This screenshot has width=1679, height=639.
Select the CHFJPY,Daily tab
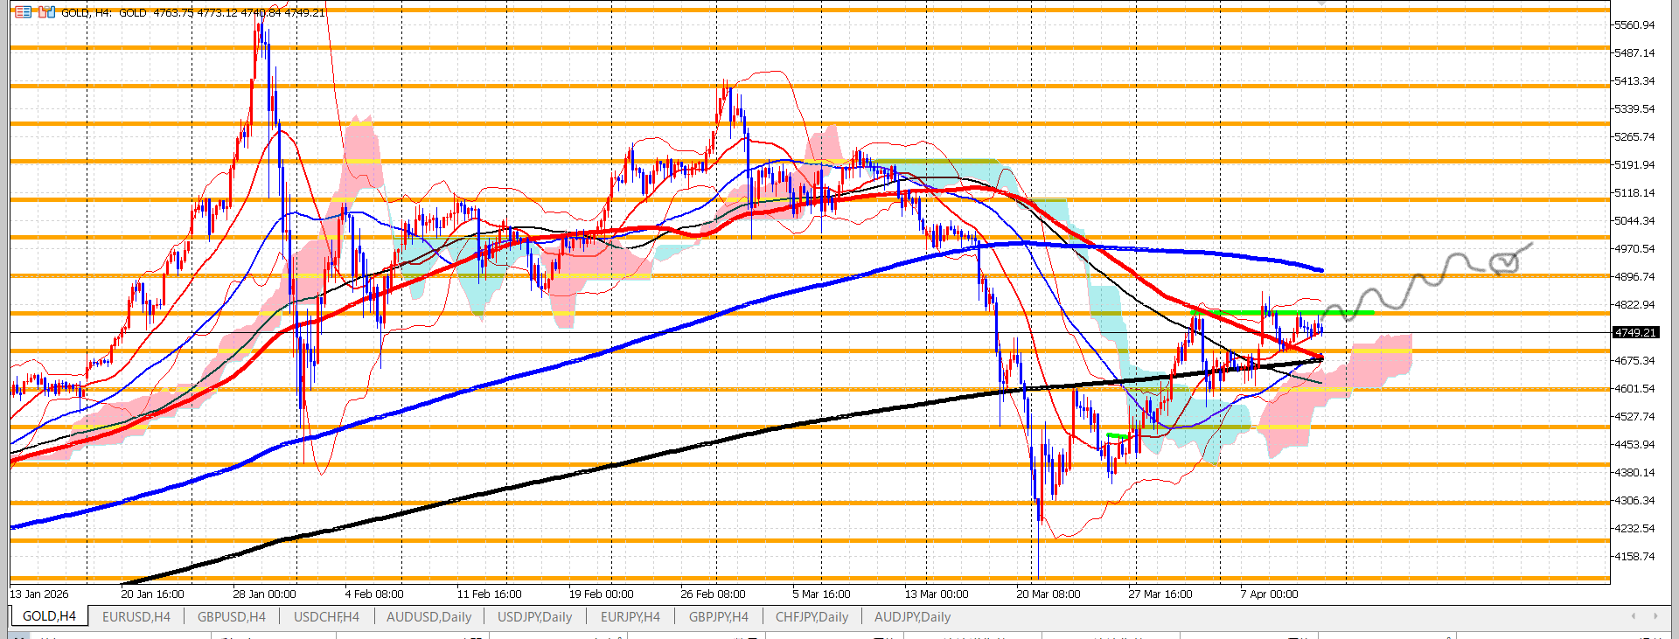(812, 616)
